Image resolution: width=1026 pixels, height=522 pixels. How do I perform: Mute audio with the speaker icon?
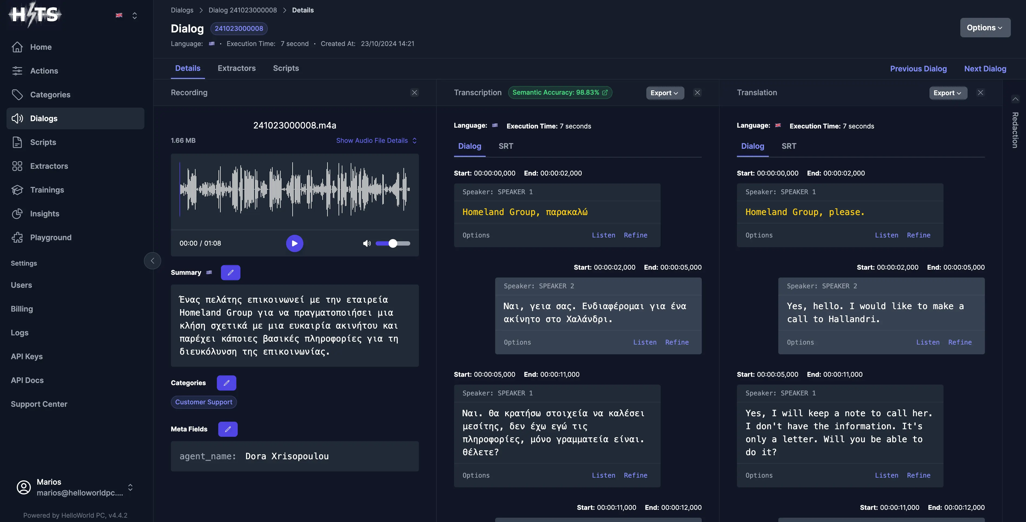click(x=366, y=243)
